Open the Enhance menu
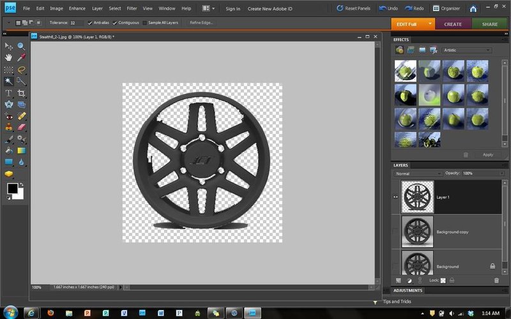Image resolution: width=511 pixels, height=319 pixels. pos(77,8)
